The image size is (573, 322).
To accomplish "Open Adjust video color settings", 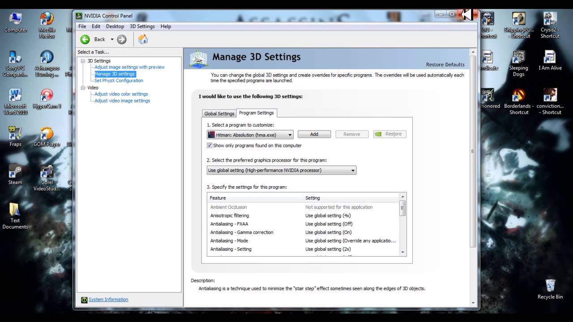I will 121,94.
